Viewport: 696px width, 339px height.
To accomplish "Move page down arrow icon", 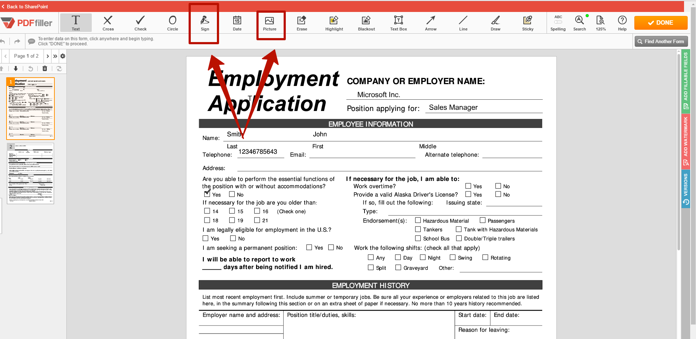I will [16, 69].
